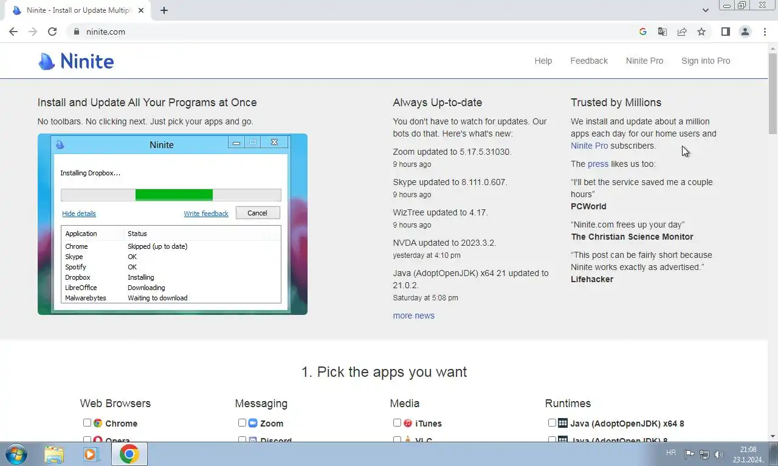This screenshot has width=778, height=466.
Task: Click the 'Media' category heading
Action: (405, 404)
